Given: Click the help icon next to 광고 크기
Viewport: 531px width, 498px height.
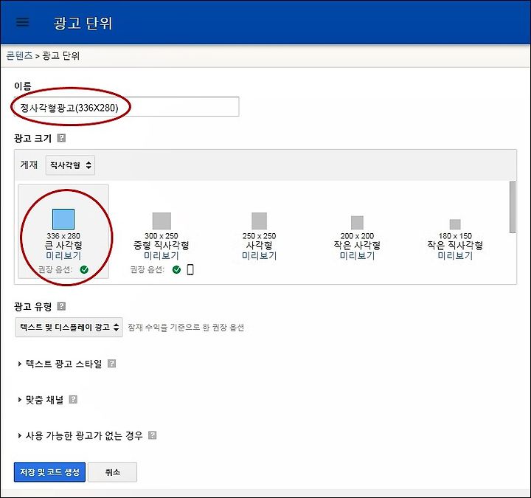Looking at the screenshot, I should pos(61,138).
